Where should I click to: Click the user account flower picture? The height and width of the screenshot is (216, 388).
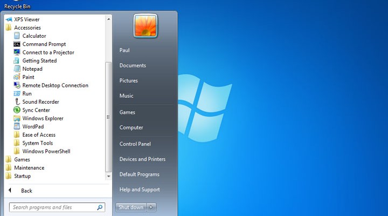coord(145,25)
